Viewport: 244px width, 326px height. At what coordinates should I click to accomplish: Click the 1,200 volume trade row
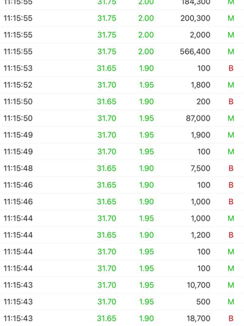pyautogui.click(x=122, y=235)
